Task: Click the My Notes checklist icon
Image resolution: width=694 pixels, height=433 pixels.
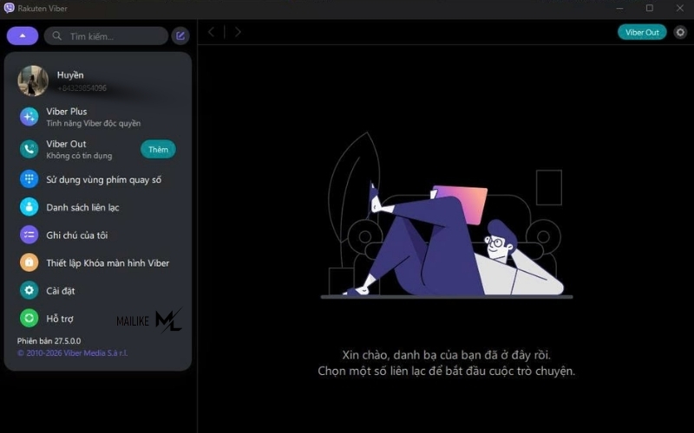Action: coord(29,235)
